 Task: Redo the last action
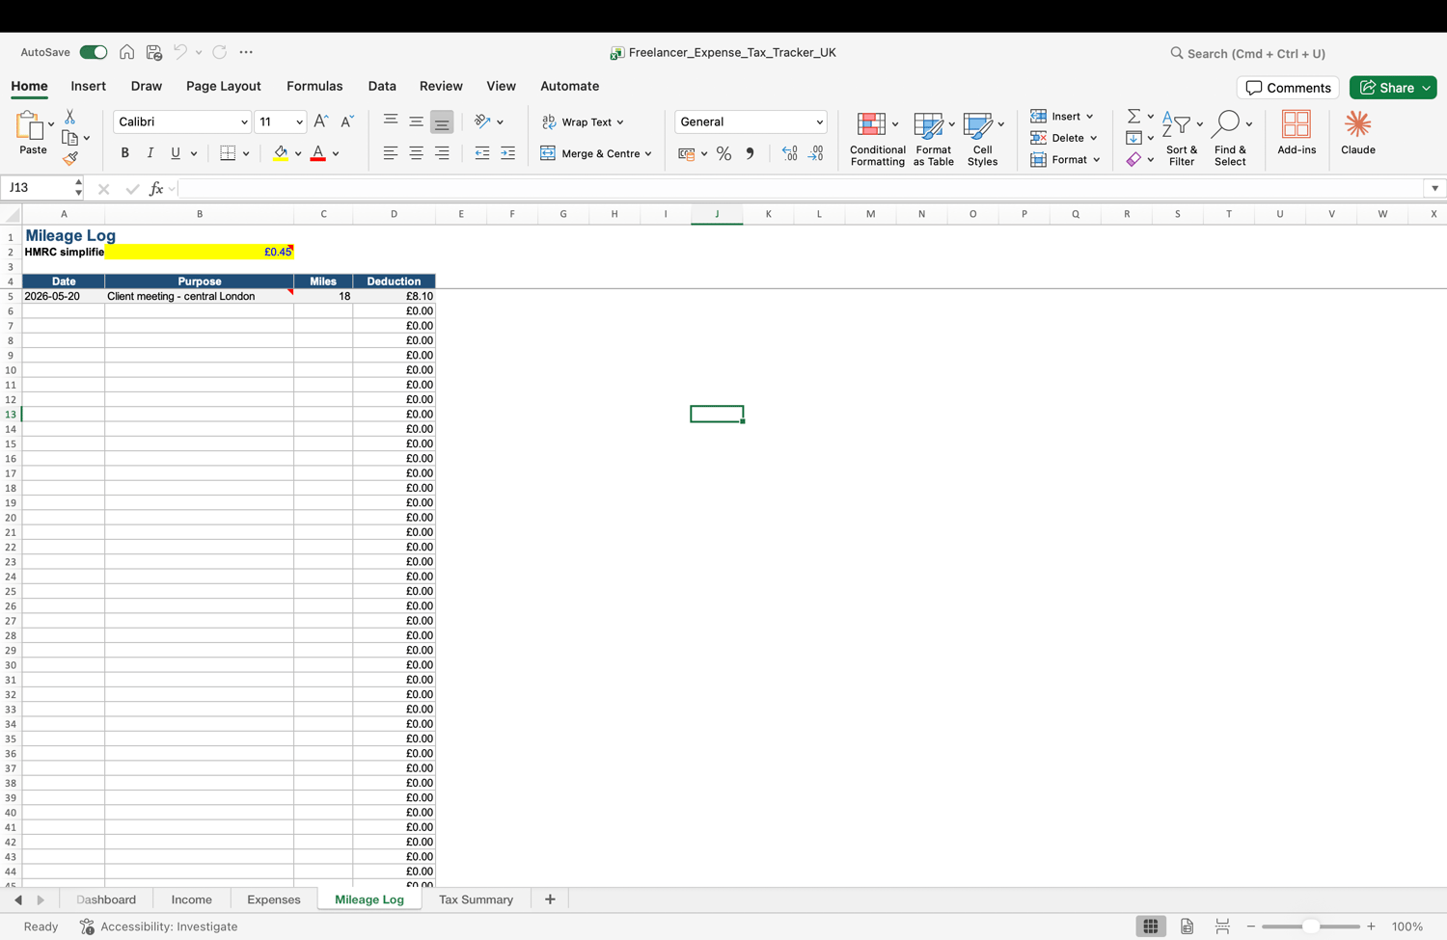coord(220,52)
